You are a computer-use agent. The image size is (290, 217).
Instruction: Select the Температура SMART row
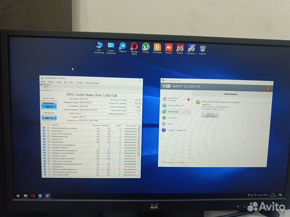click(90, 167)
